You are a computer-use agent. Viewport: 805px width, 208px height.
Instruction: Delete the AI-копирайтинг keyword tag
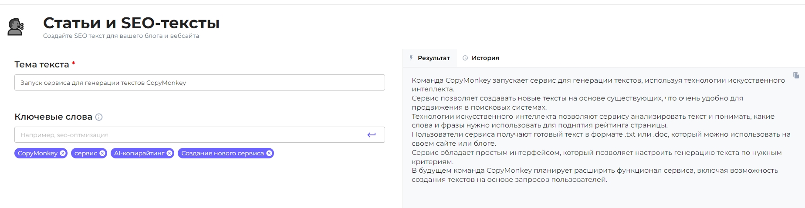point(169,153)
